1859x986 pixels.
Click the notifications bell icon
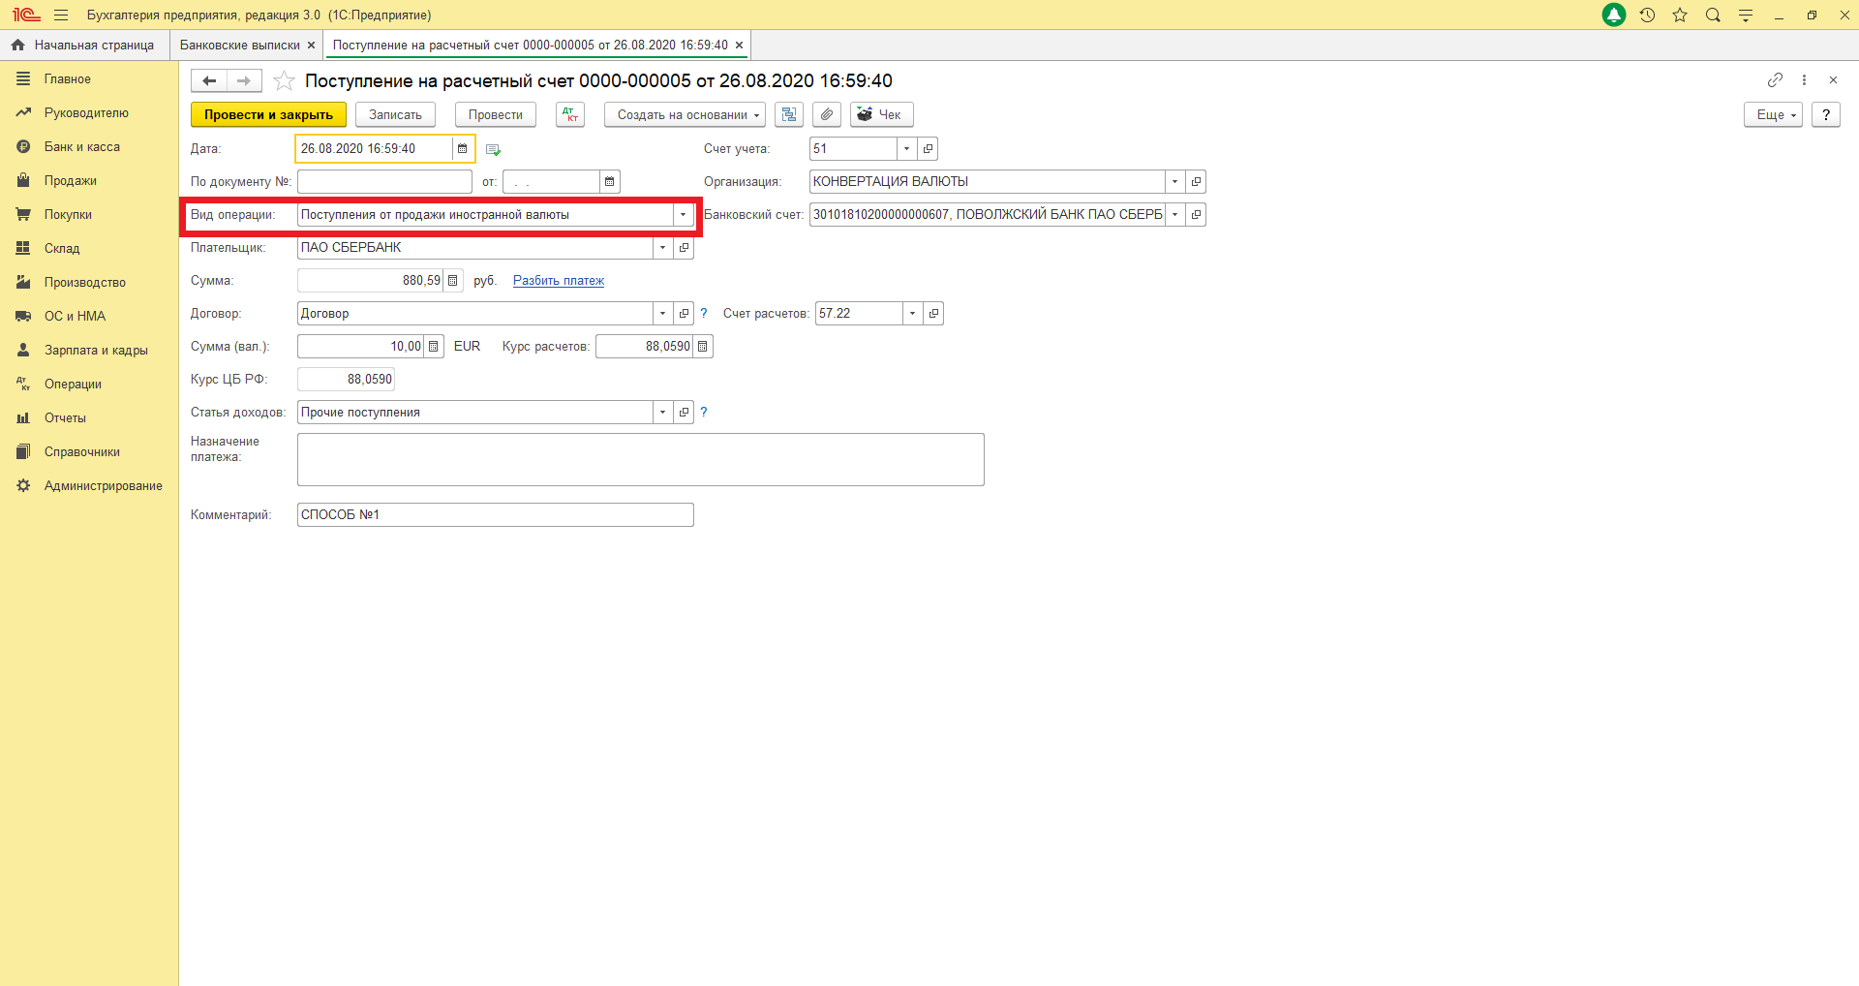1614,15
